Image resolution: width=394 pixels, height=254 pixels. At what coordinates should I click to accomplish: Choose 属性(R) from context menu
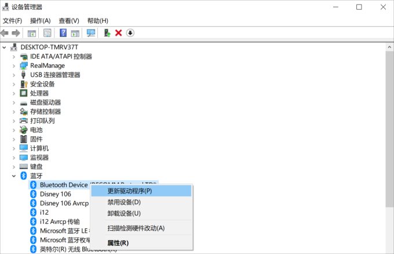coord(141,243)
